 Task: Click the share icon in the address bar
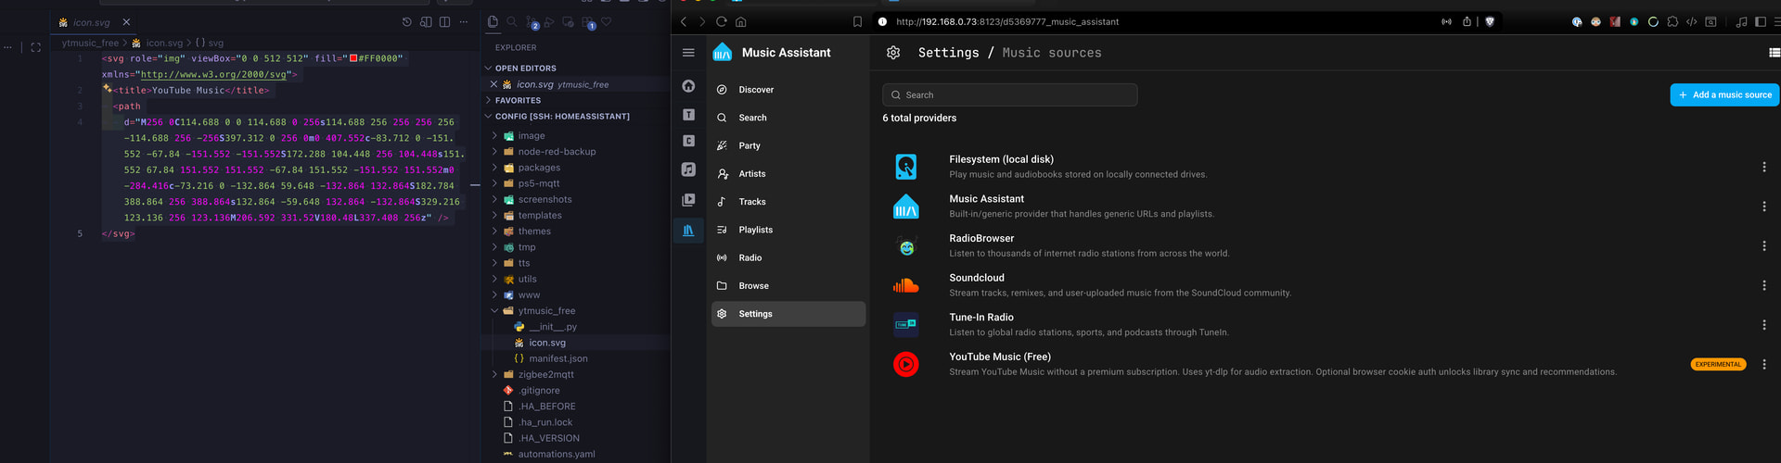(1467, 22)
